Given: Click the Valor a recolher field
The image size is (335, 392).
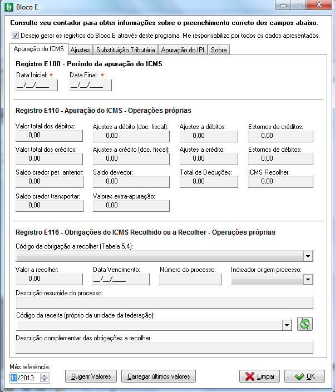Looking at the screenshot, I should [50, 279].
